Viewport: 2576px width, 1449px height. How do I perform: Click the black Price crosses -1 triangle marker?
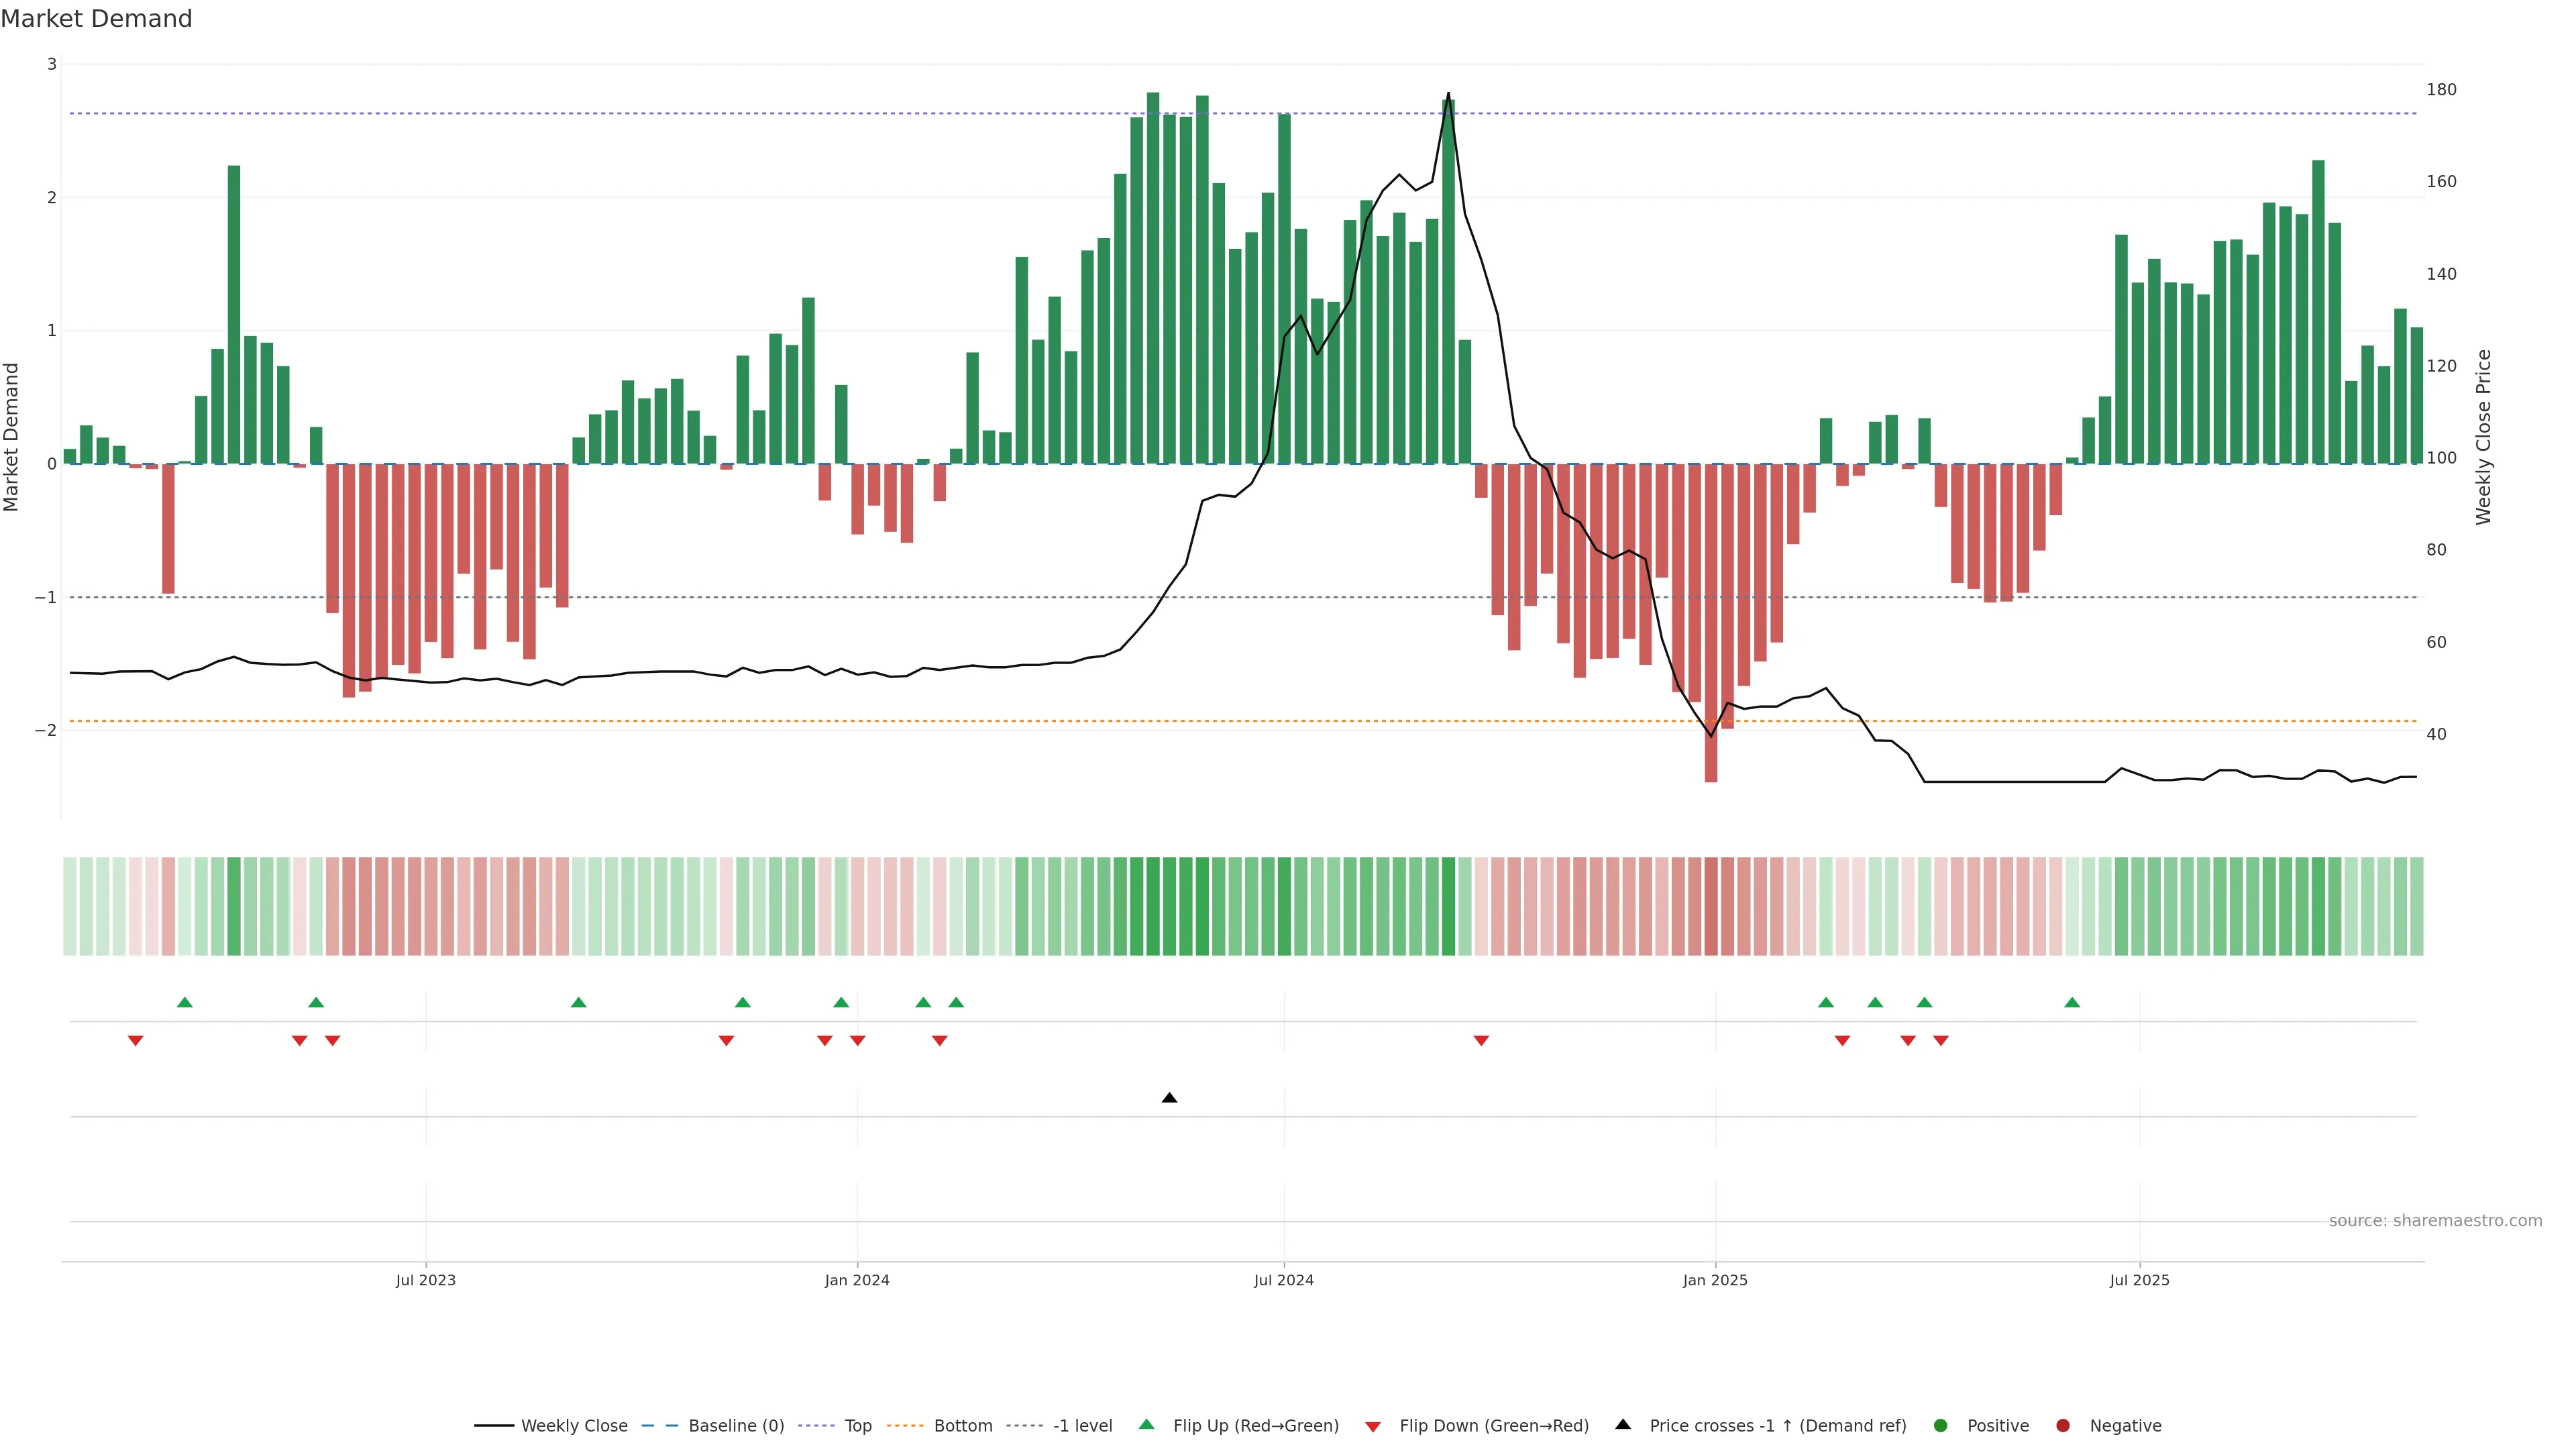pos(1169,1098)
